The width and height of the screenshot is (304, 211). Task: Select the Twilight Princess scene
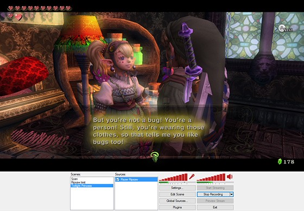[x=92, y=186]
